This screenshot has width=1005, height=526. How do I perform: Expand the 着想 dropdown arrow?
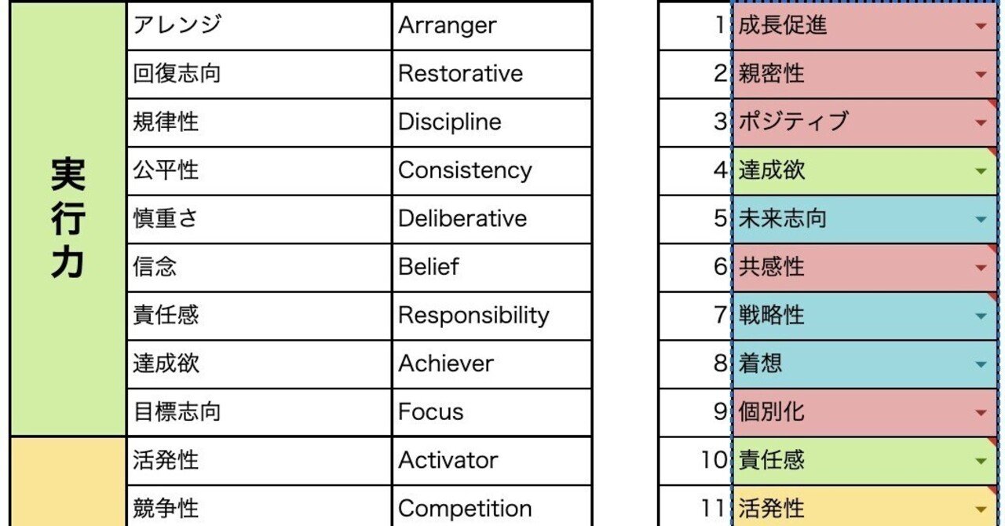coord(980,364)
